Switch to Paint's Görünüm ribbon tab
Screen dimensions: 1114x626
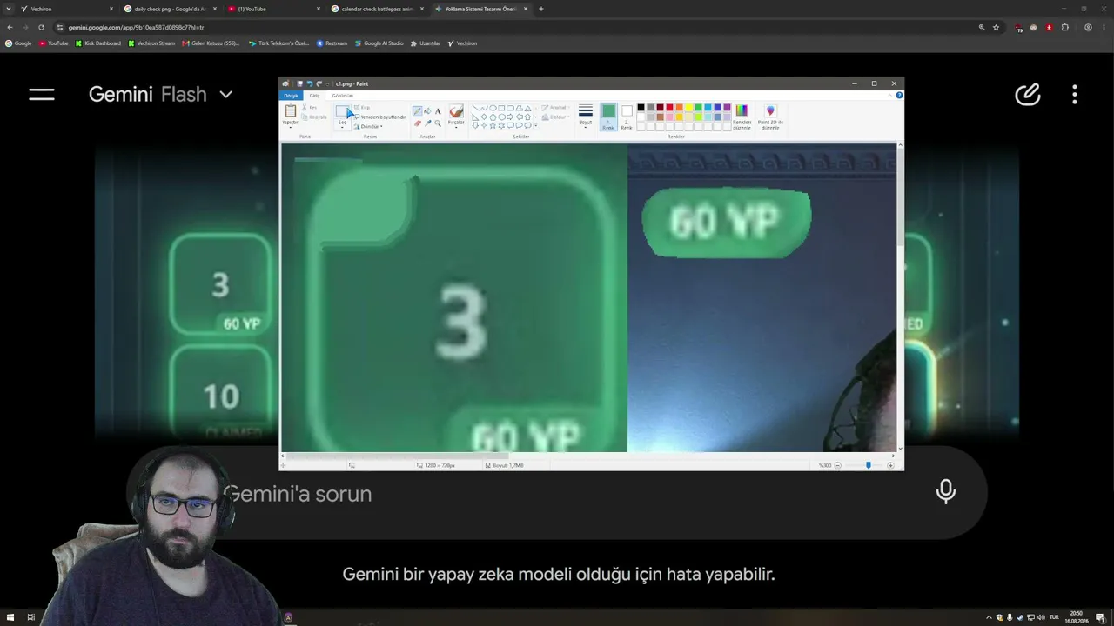[x=342, y=96]
